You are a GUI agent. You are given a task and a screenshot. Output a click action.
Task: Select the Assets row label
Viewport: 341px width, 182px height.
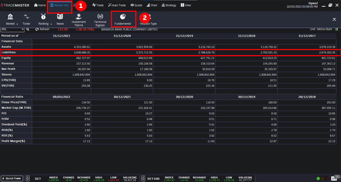[x=6, y=47]
